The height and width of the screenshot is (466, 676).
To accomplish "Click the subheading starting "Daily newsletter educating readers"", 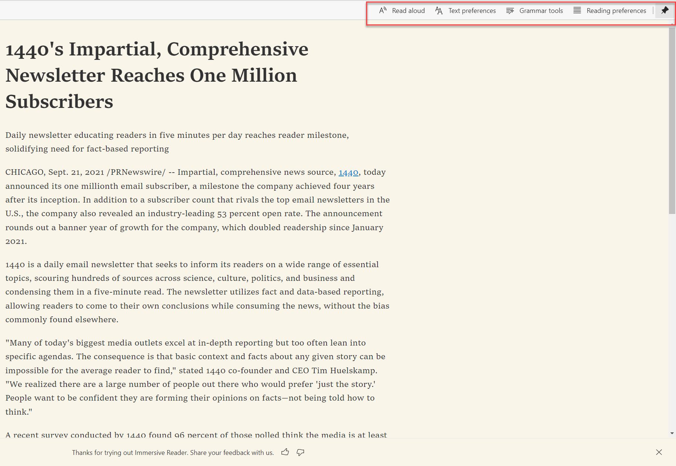I will coord(177,142).
